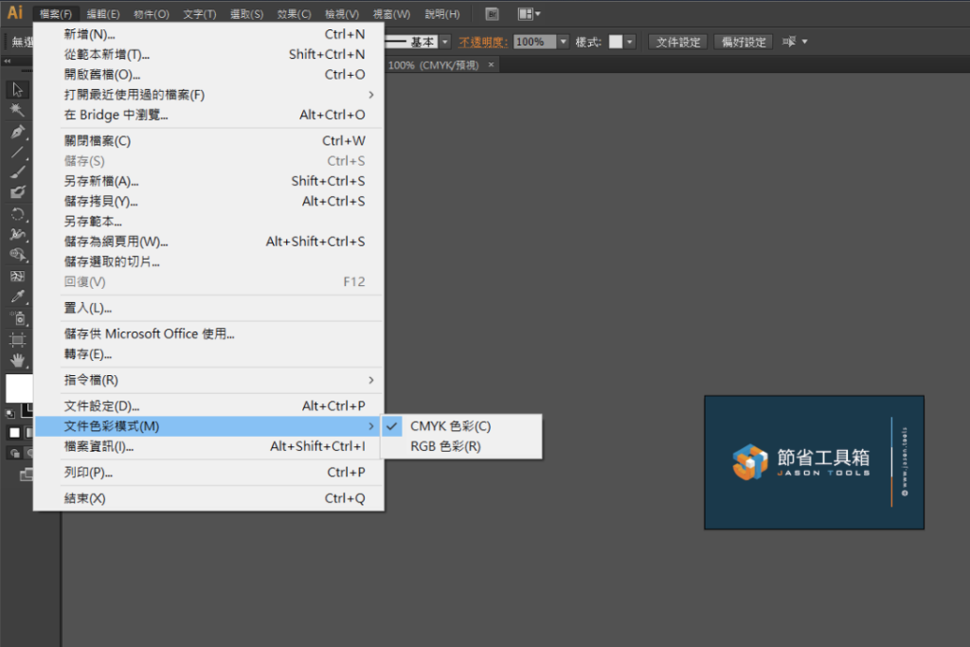Choose 文件設定(D)... menu entry
Viewport: 970px width, 647px height.
click(x=209, y=405)
